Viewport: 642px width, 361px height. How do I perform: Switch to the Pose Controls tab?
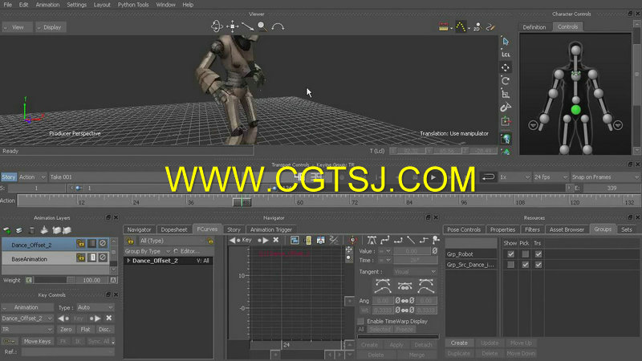464,229
